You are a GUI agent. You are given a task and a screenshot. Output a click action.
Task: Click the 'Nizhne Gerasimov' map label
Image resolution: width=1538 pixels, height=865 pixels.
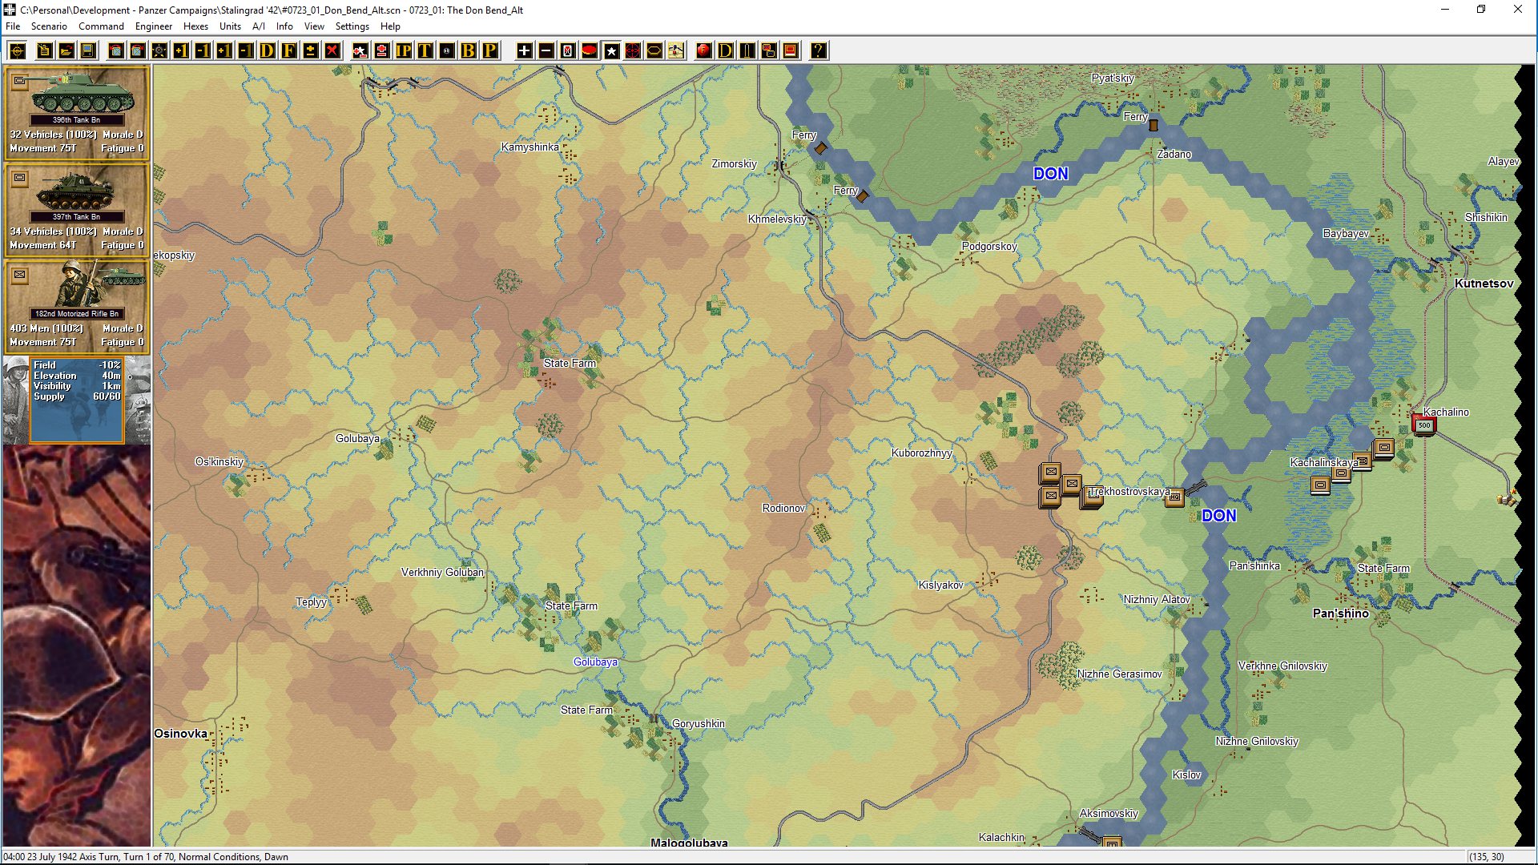pos(1119,674)
